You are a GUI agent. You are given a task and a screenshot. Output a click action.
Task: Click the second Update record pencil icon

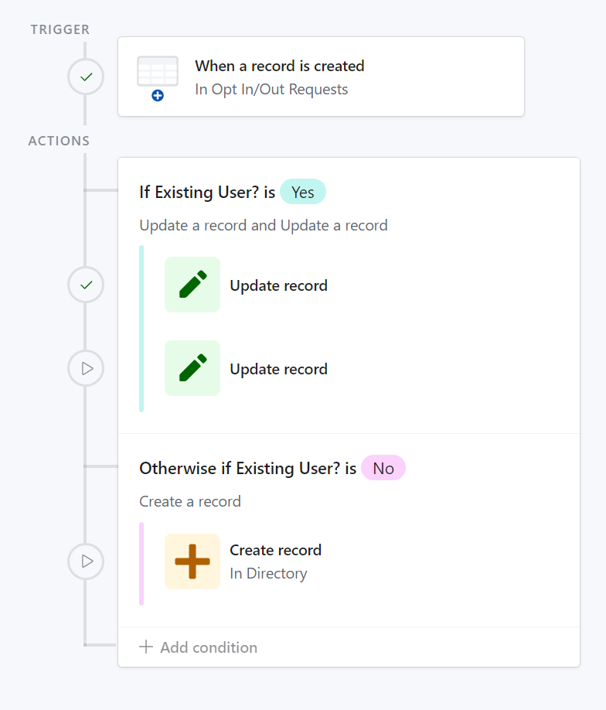(192, 368)
